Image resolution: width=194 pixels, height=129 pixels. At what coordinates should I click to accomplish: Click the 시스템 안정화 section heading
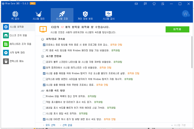(53, 56)
